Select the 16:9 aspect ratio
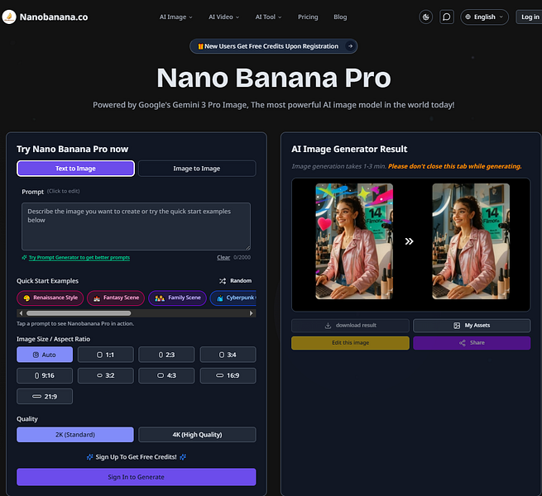542x496 pixels. point(228,375)
